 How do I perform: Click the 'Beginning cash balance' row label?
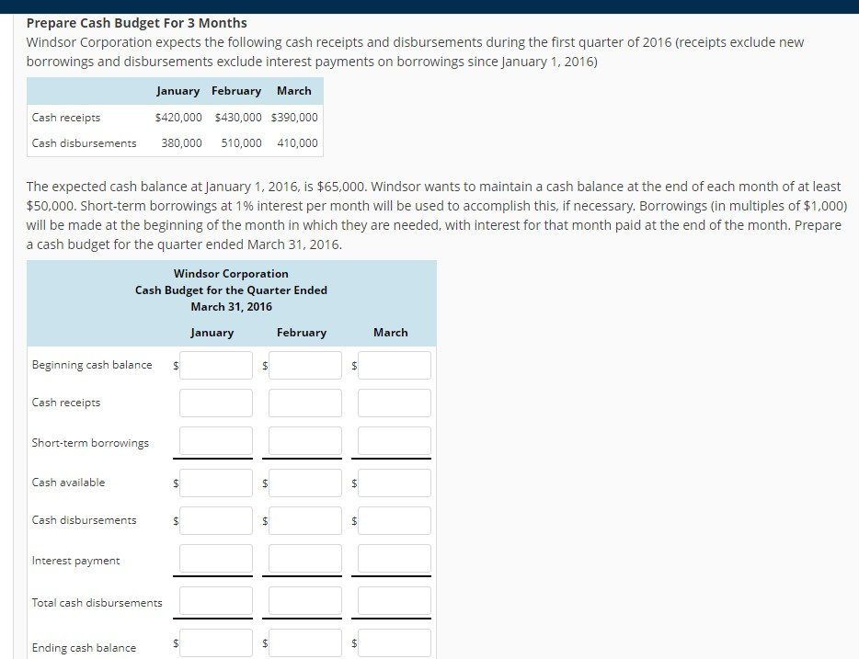92,365
